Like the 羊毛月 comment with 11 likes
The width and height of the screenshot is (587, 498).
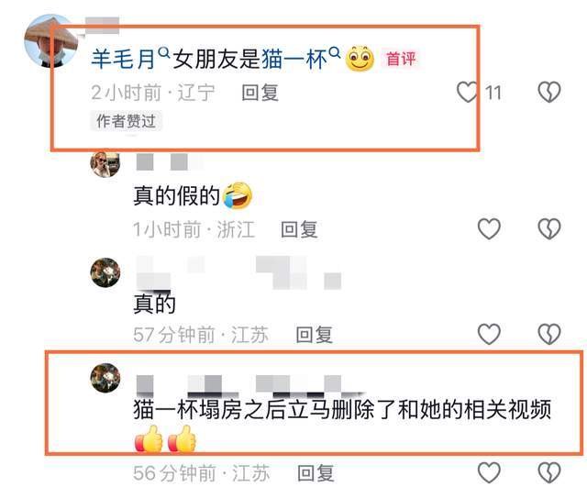(467, 92)
